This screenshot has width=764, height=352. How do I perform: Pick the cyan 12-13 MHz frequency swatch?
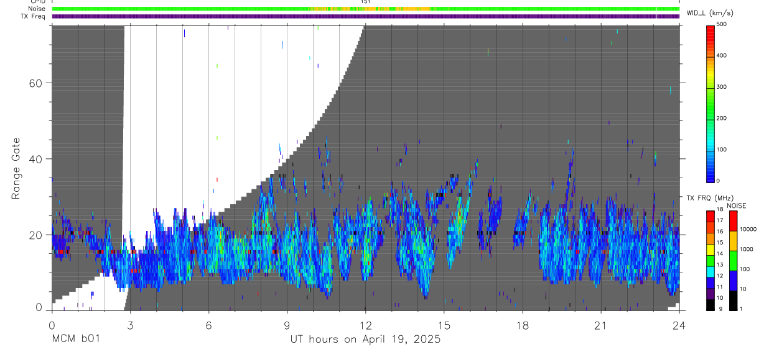tap(710, 271)
